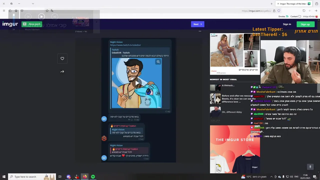Click the Next post button
Image resolution: width=320 pixels, height=180 pixels.
(197, 24)
